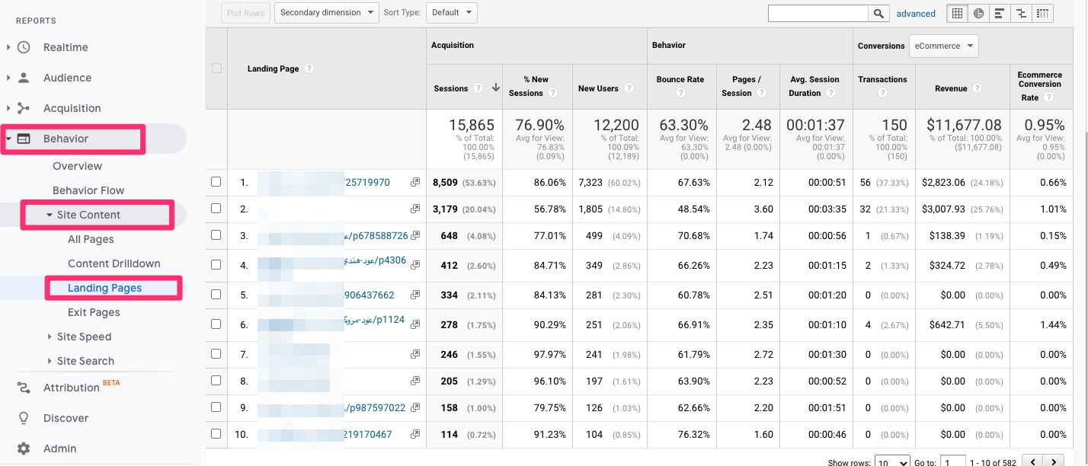Tick the checkbox for row 1
Screen dimensions: 1088x466
(x=216, y=182)
